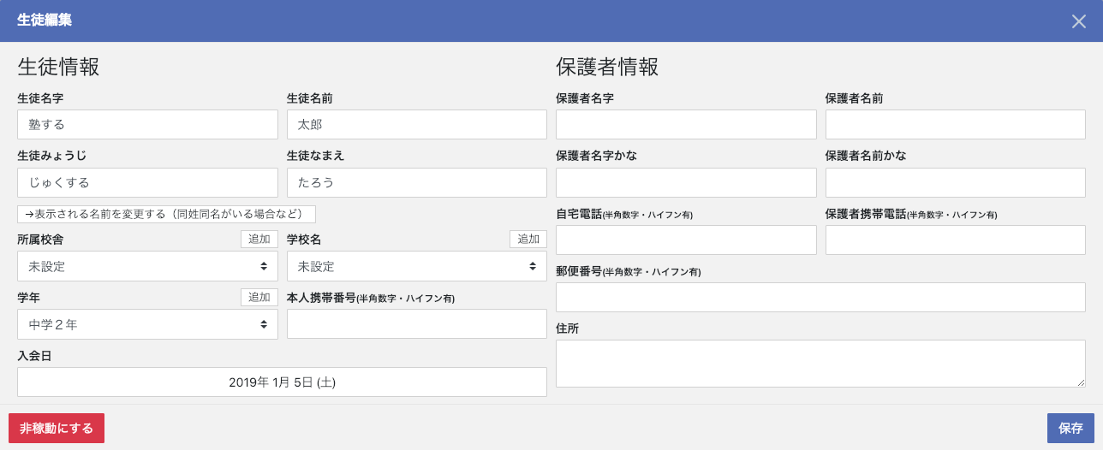This screenshot has height=450, width=1103.
Task: Click the 自宅電話 input field
Action: pos(686,240)
